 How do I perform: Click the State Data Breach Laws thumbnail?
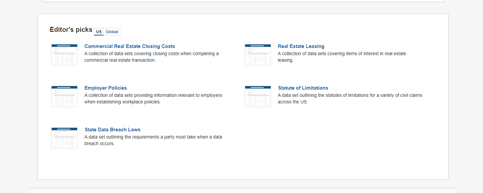pos(64,138)
